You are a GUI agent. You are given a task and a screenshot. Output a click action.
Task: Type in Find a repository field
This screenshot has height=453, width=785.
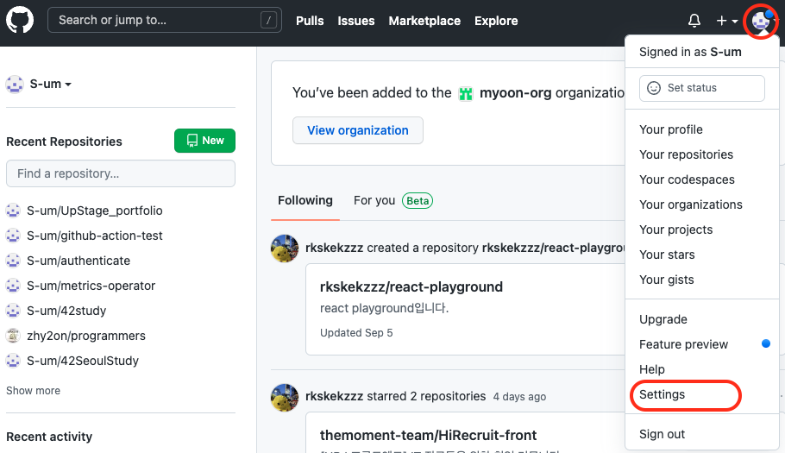tap(121, 173)
